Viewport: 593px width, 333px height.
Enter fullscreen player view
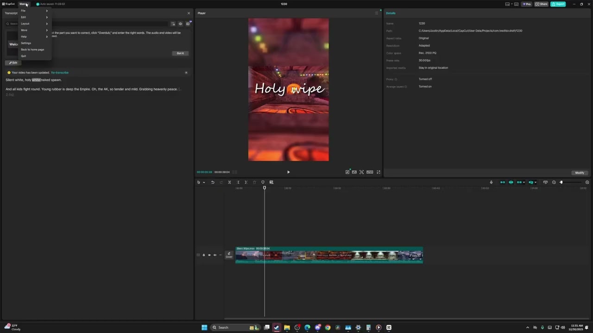click(379, 172)
